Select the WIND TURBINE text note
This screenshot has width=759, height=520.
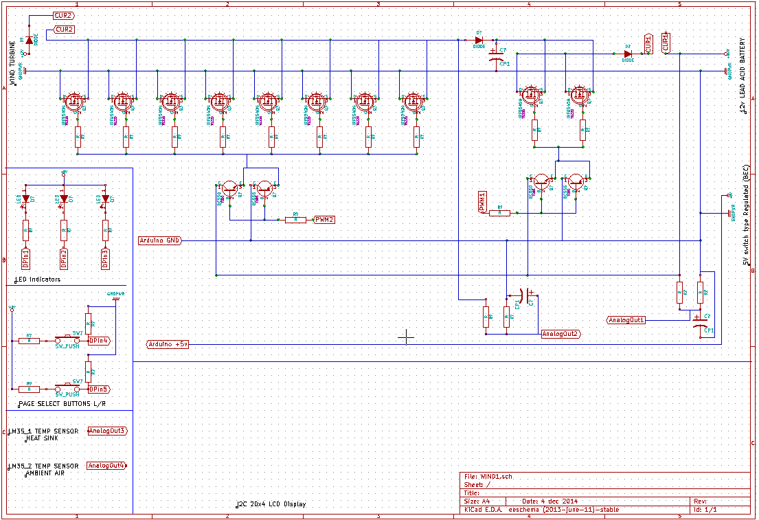pos(12,63)
